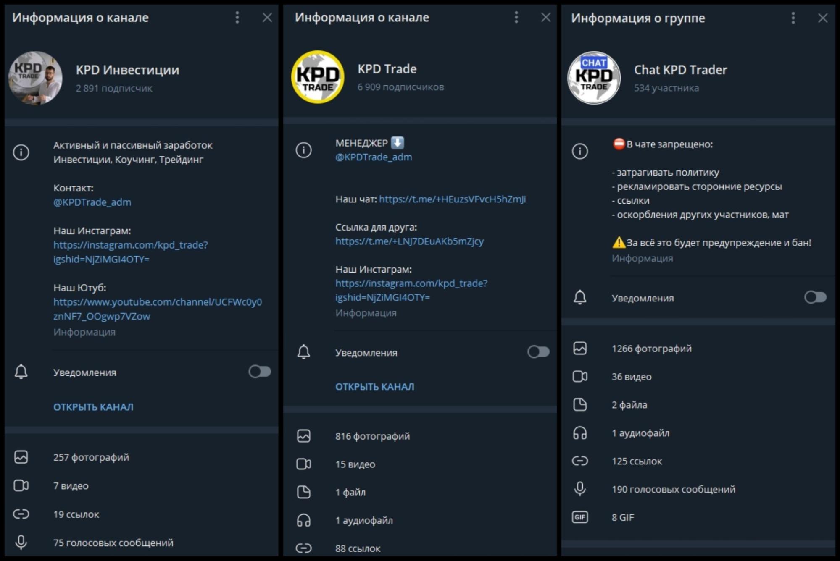This screenshot has width=840, height=561.
Task: Close the KPD Trade info panel
Action: coord(545,17)
